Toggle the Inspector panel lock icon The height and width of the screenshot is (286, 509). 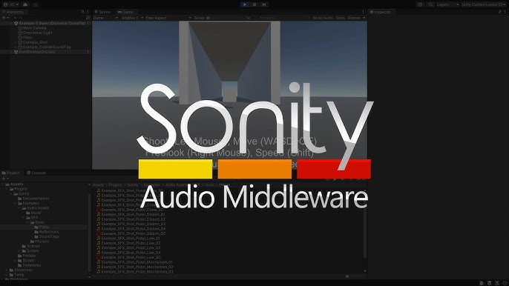click(x=500, y=12)
